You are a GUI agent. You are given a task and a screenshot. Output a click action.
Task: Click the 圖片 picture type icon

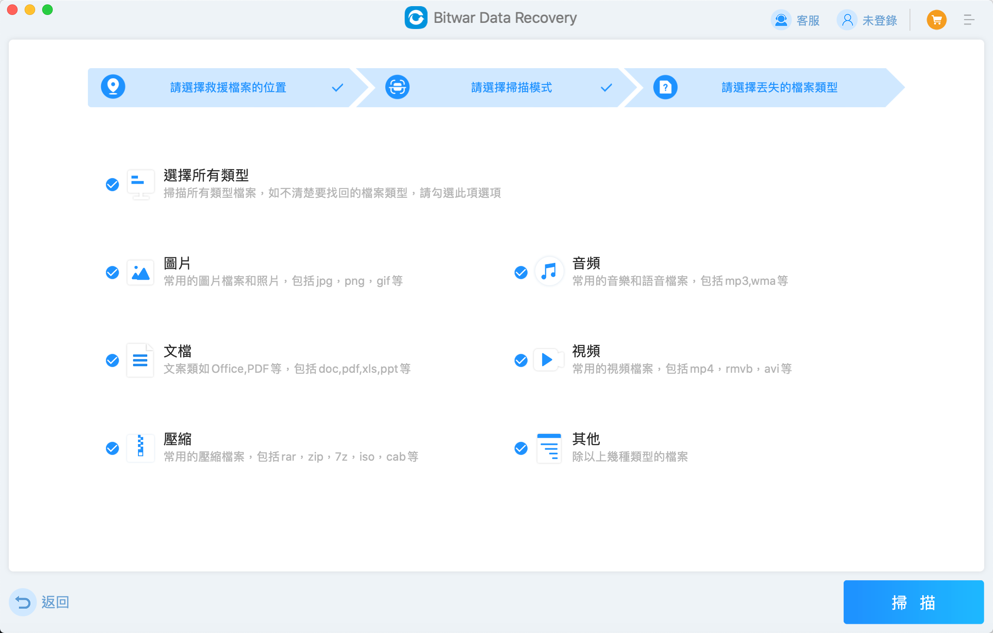[x=140, y=273]
